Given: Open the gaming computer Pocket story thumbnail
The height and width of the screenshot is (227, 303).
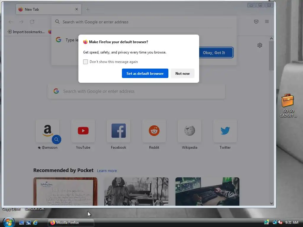Looking at the screenshot, I should coord(207,192).
